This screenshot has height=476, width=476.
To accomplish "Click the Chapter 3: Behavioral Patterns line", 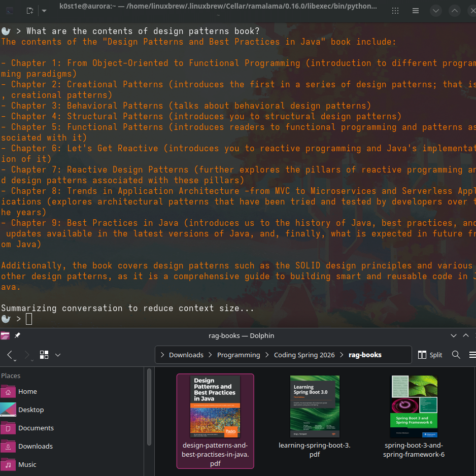I will point(186,106).
